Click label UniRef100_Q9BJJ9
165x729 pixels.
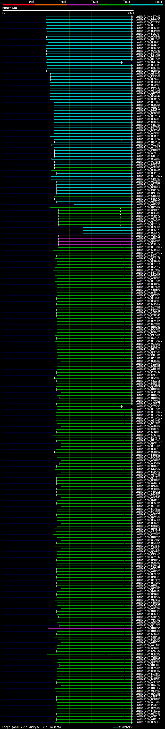pos(148,236)
